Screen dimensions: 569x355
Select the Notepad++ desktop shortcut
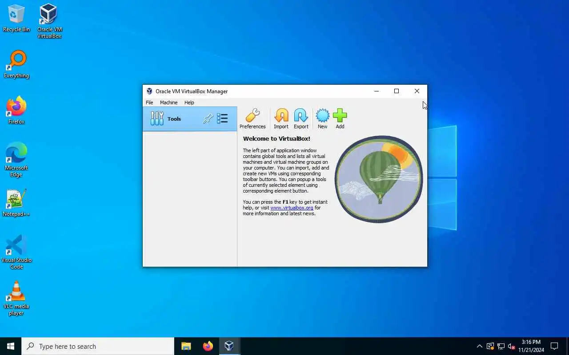point(16,203)
